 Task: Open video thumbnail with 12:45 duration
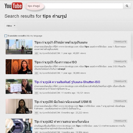(x=19, y=126)
